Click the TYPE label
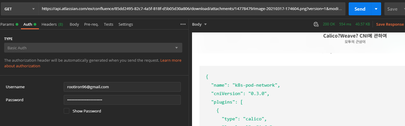The height and width of the screenshot is (126, 405). click(9, 39)
